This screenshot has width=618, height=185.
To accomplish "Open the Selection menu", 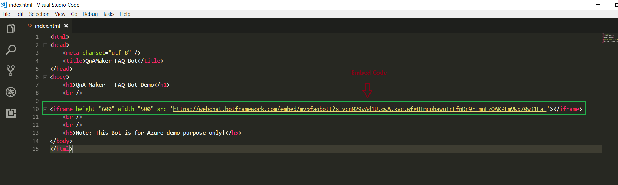I will 39,14.
